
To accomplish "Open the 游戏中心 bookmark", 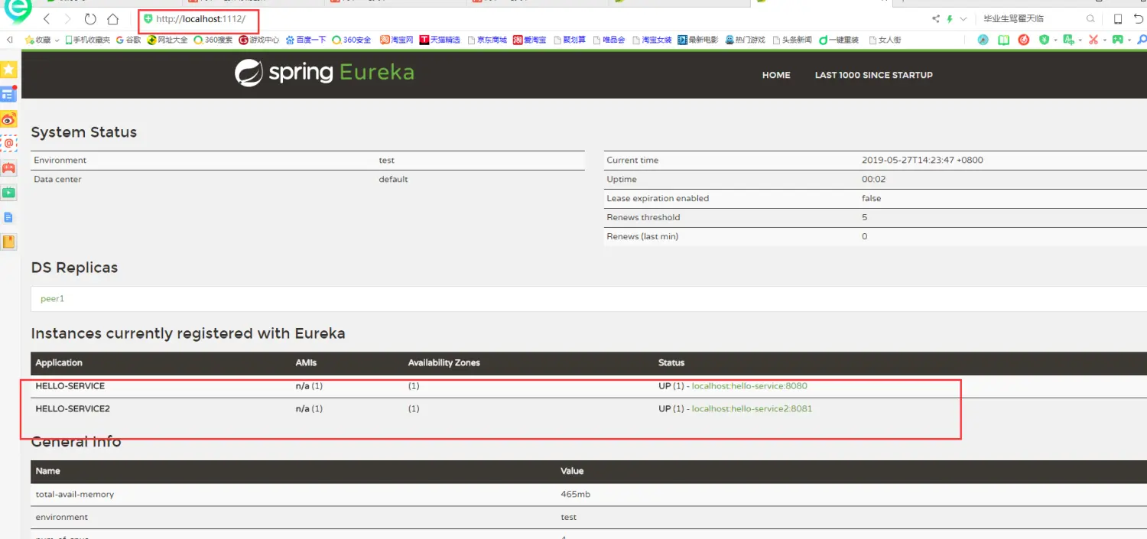I will (x=259, y=40).
